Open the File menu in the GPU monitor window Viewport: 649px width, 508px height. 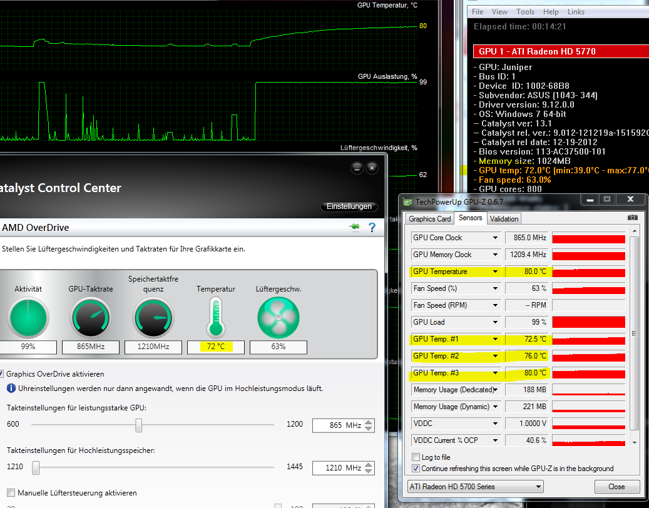point(478,12)
